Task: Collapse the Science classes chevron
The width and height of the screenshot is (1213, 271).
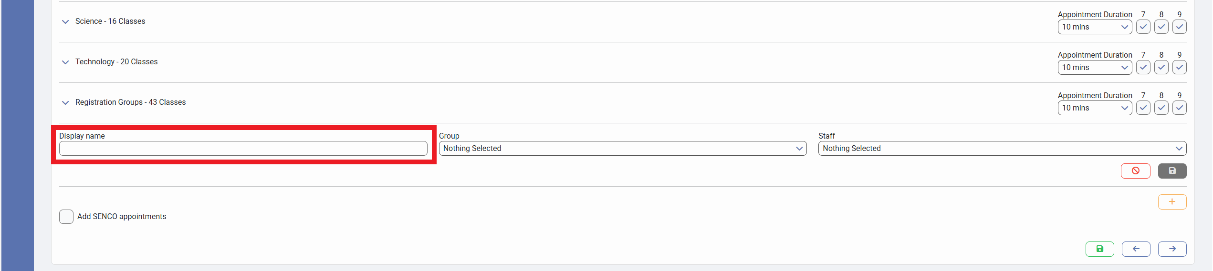Action: coord(65,21)
